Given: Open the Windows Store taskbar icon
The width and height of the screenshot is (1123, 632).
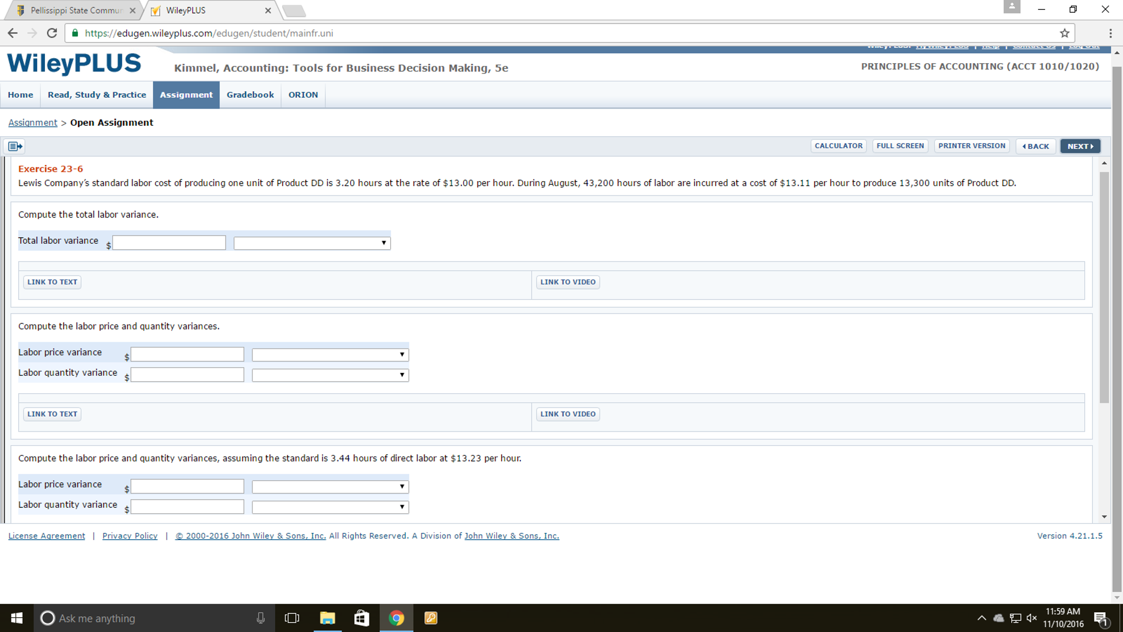Looking at the screenshot, I should pyautogui.click(x=362, y=618).
